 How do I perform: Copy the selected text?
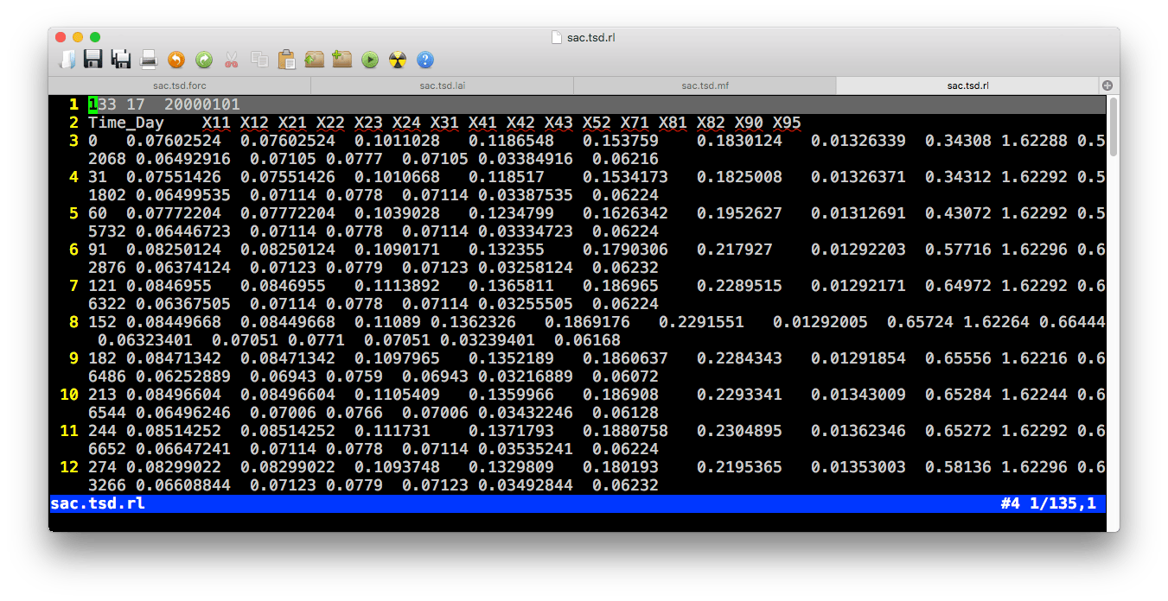tap(259, 60)
